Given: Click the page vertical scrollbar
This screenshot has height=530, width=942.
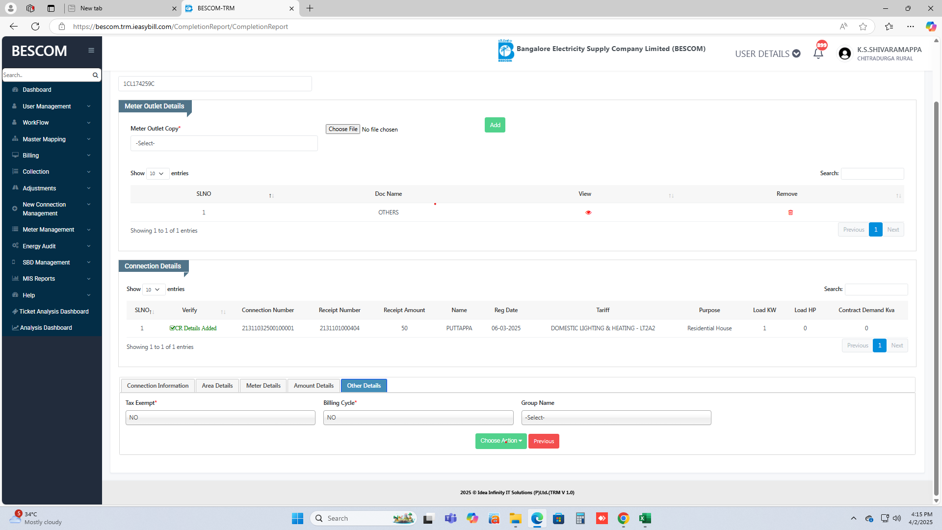Looking at the screenshot, I should pyautogui.click(x=936, y=298).
